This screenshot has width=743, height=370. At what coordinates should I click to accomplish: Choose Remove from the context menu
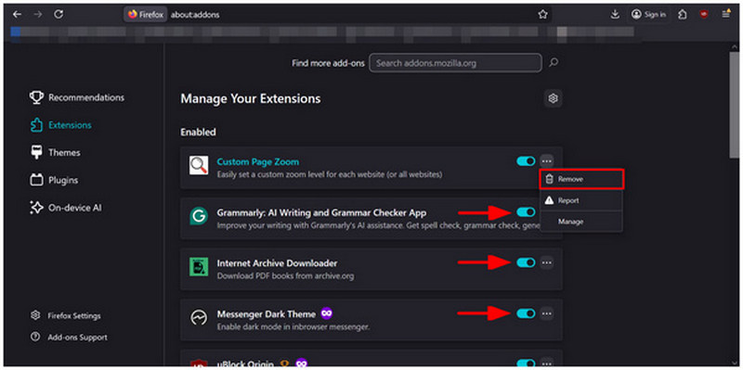(x=581, y=179)
